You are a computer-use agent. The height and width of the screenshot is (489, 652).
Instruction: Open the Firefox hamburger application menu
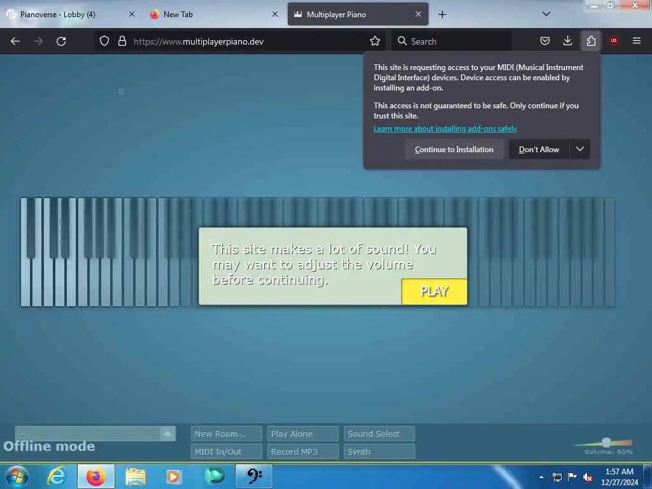click(x=636, y=41)
